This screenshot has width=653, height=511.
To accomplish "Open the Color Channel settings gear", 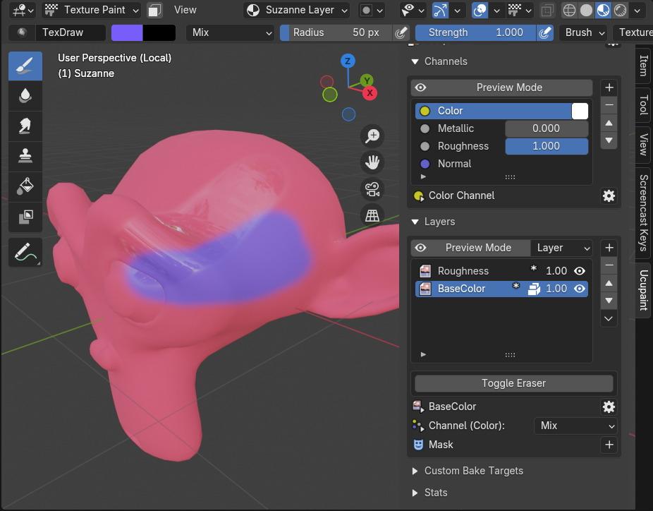I will pos(609,196).
